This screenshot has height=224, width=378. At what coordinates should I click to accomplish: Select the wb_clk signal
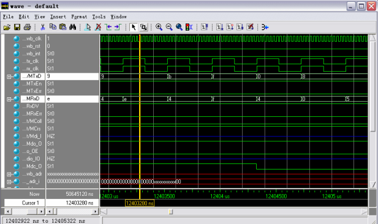(32, 39)
